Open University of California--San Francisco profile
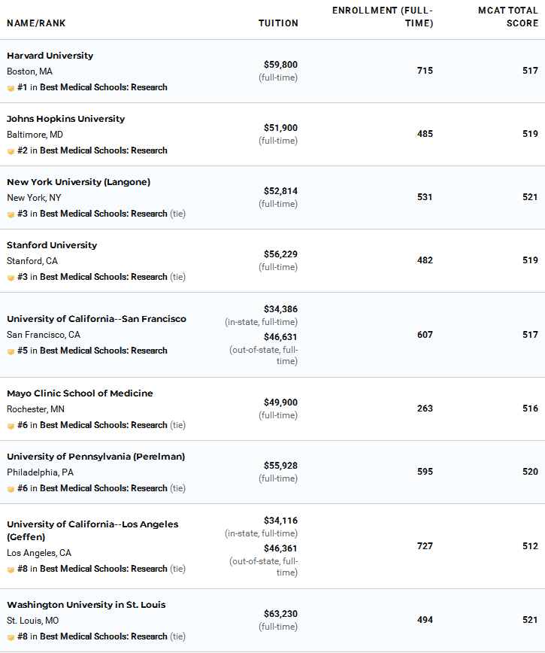The image size is (545, 653). [96, 318]
